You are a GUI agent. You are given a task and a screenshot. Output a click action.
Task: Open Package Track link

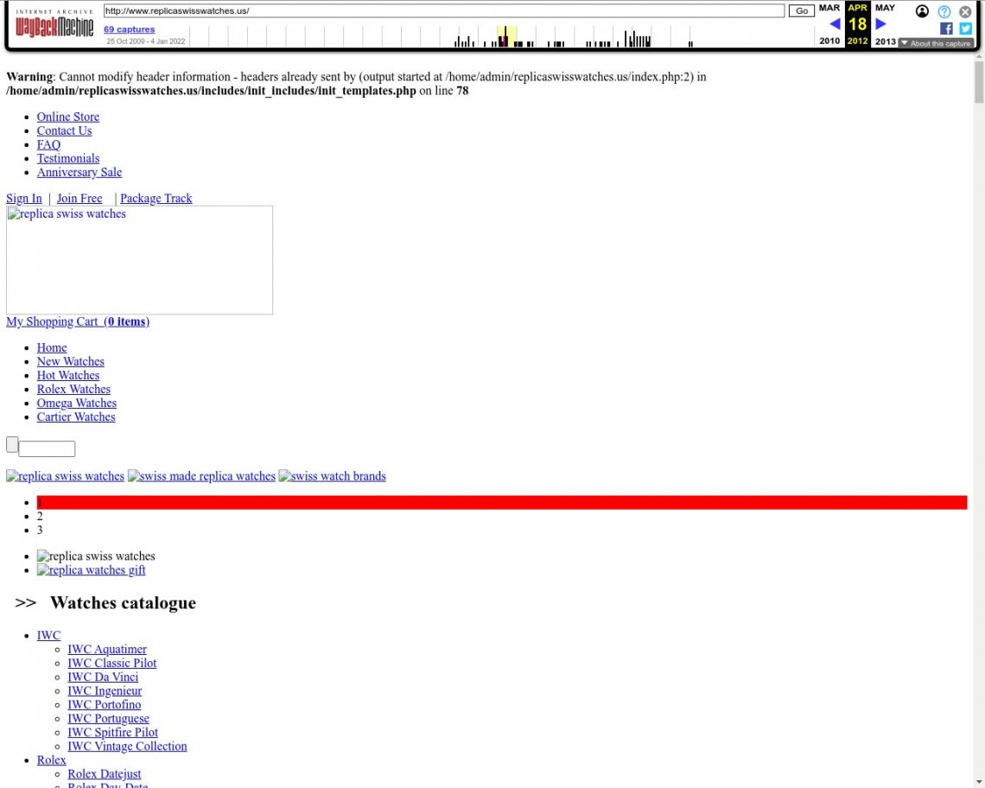[x=156, y=199]
